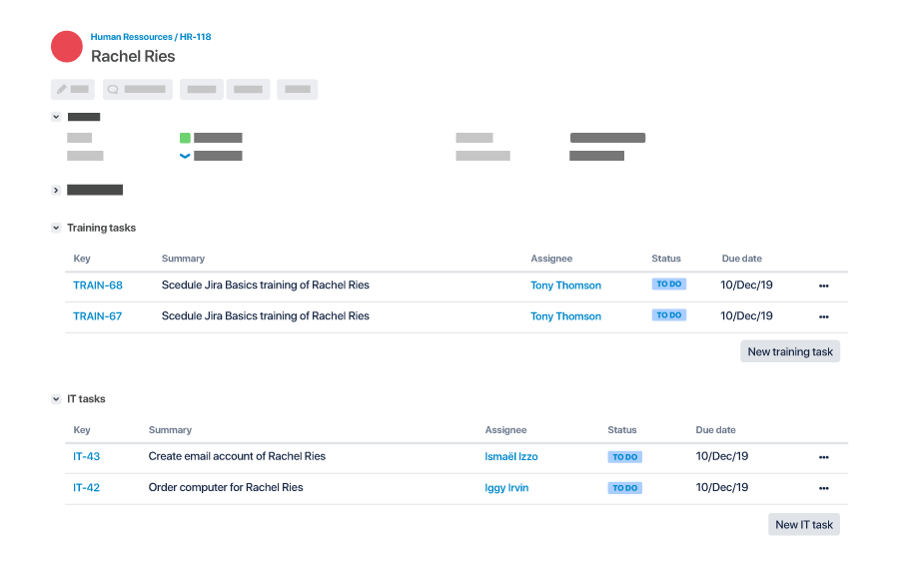
Task: Open issue TRAIN-68 link
Action: tap(98, 285)
